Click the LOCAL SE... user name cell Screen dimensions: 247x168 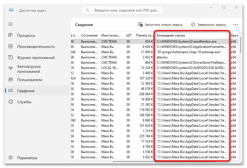[x=110, y=68]
